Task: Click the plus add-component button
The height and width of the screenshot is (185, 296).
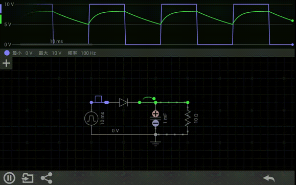Action: click(x=6, y=63)
